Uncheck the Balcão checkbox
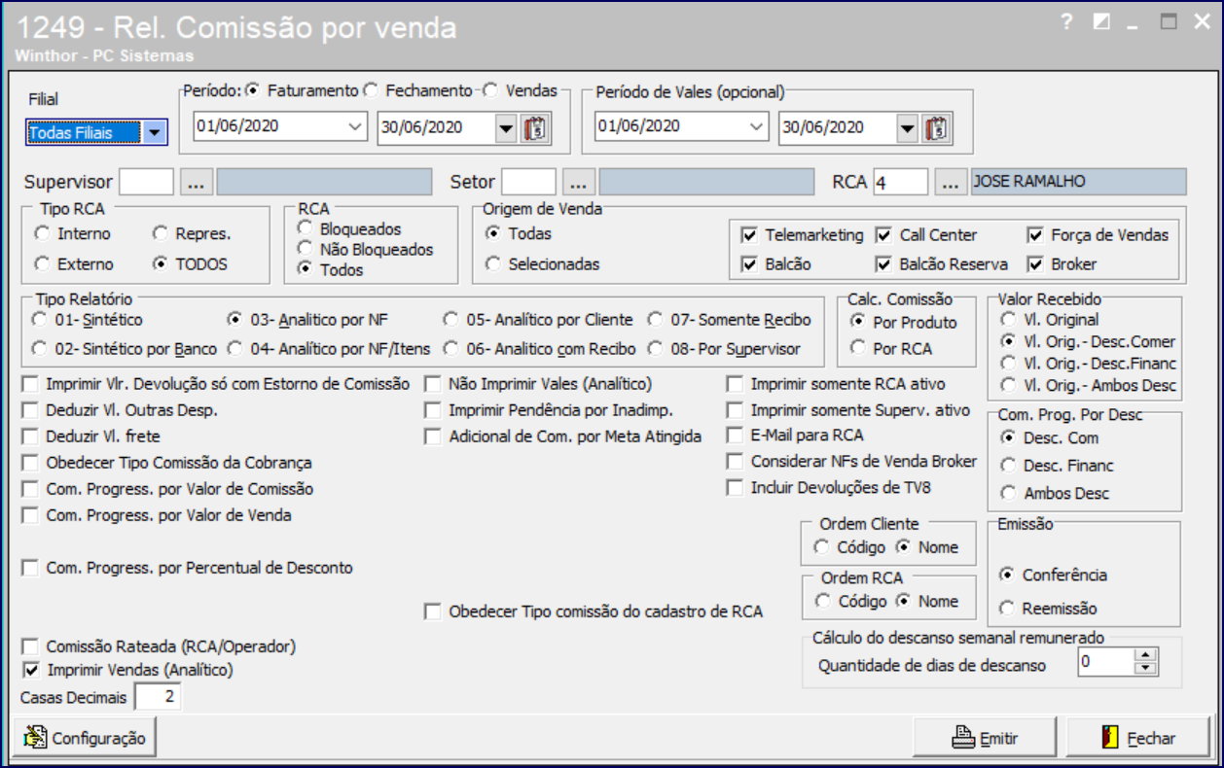The image size is (1224, 768). (749, 264)
